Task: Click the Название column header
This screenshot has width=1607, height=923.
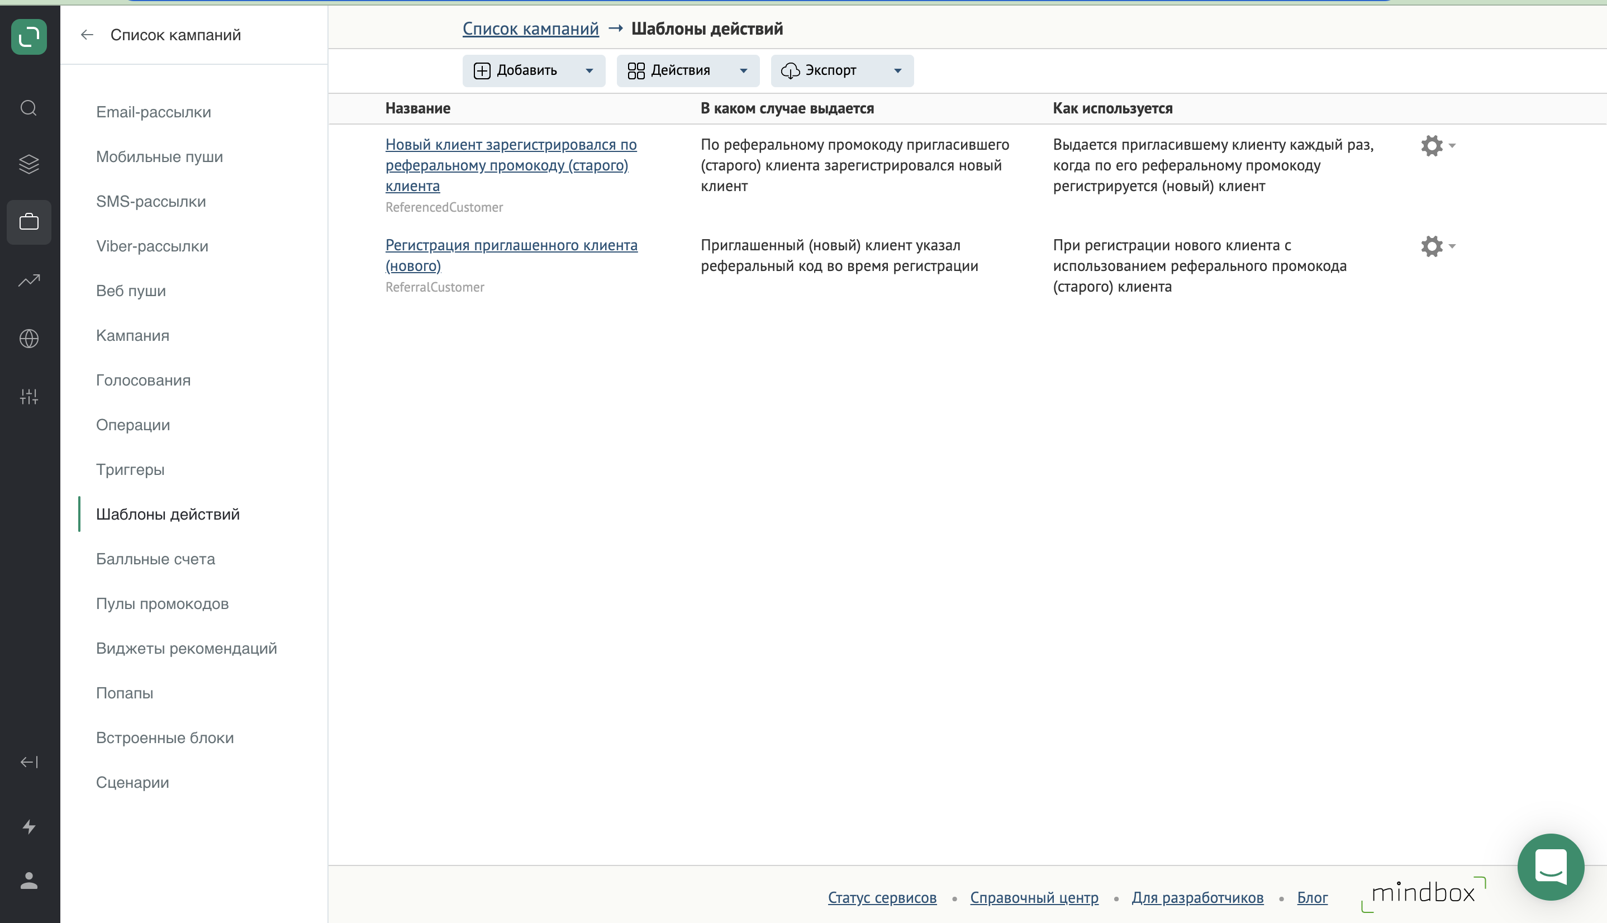Action: (418, 108)
